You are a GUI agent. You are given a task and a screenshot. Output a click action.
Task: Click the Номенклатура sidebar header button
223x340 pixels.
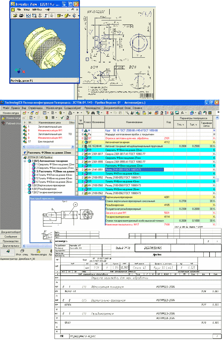click(11, 113)
